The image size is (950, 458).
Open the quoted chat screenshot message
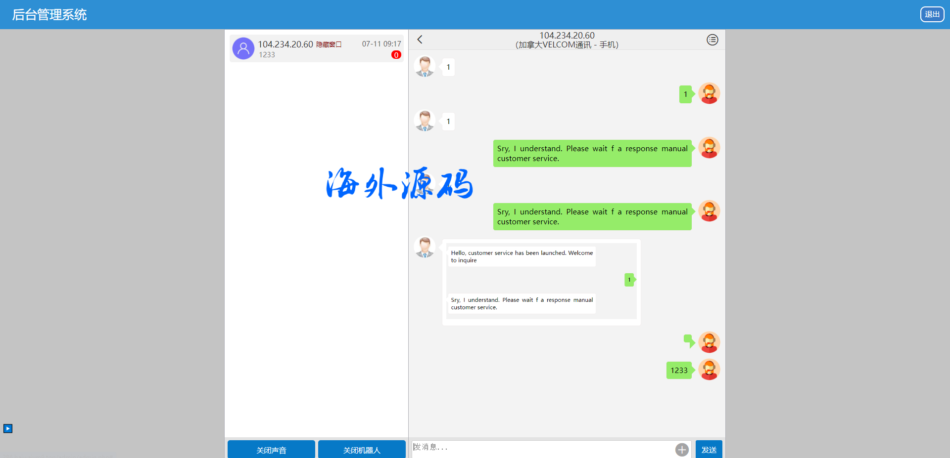541,282
